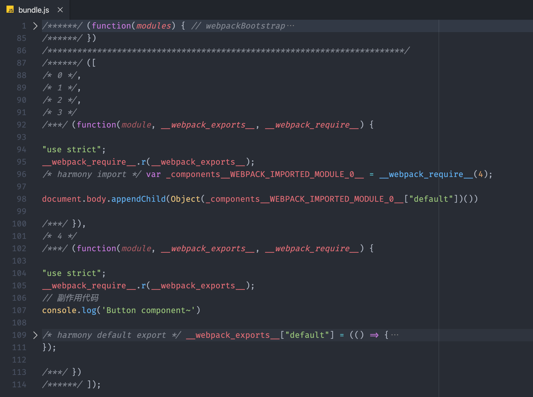Click the 'modules' parameter on line 1
The width and height of the screenshot is (533, 397).
pos(153,26)
